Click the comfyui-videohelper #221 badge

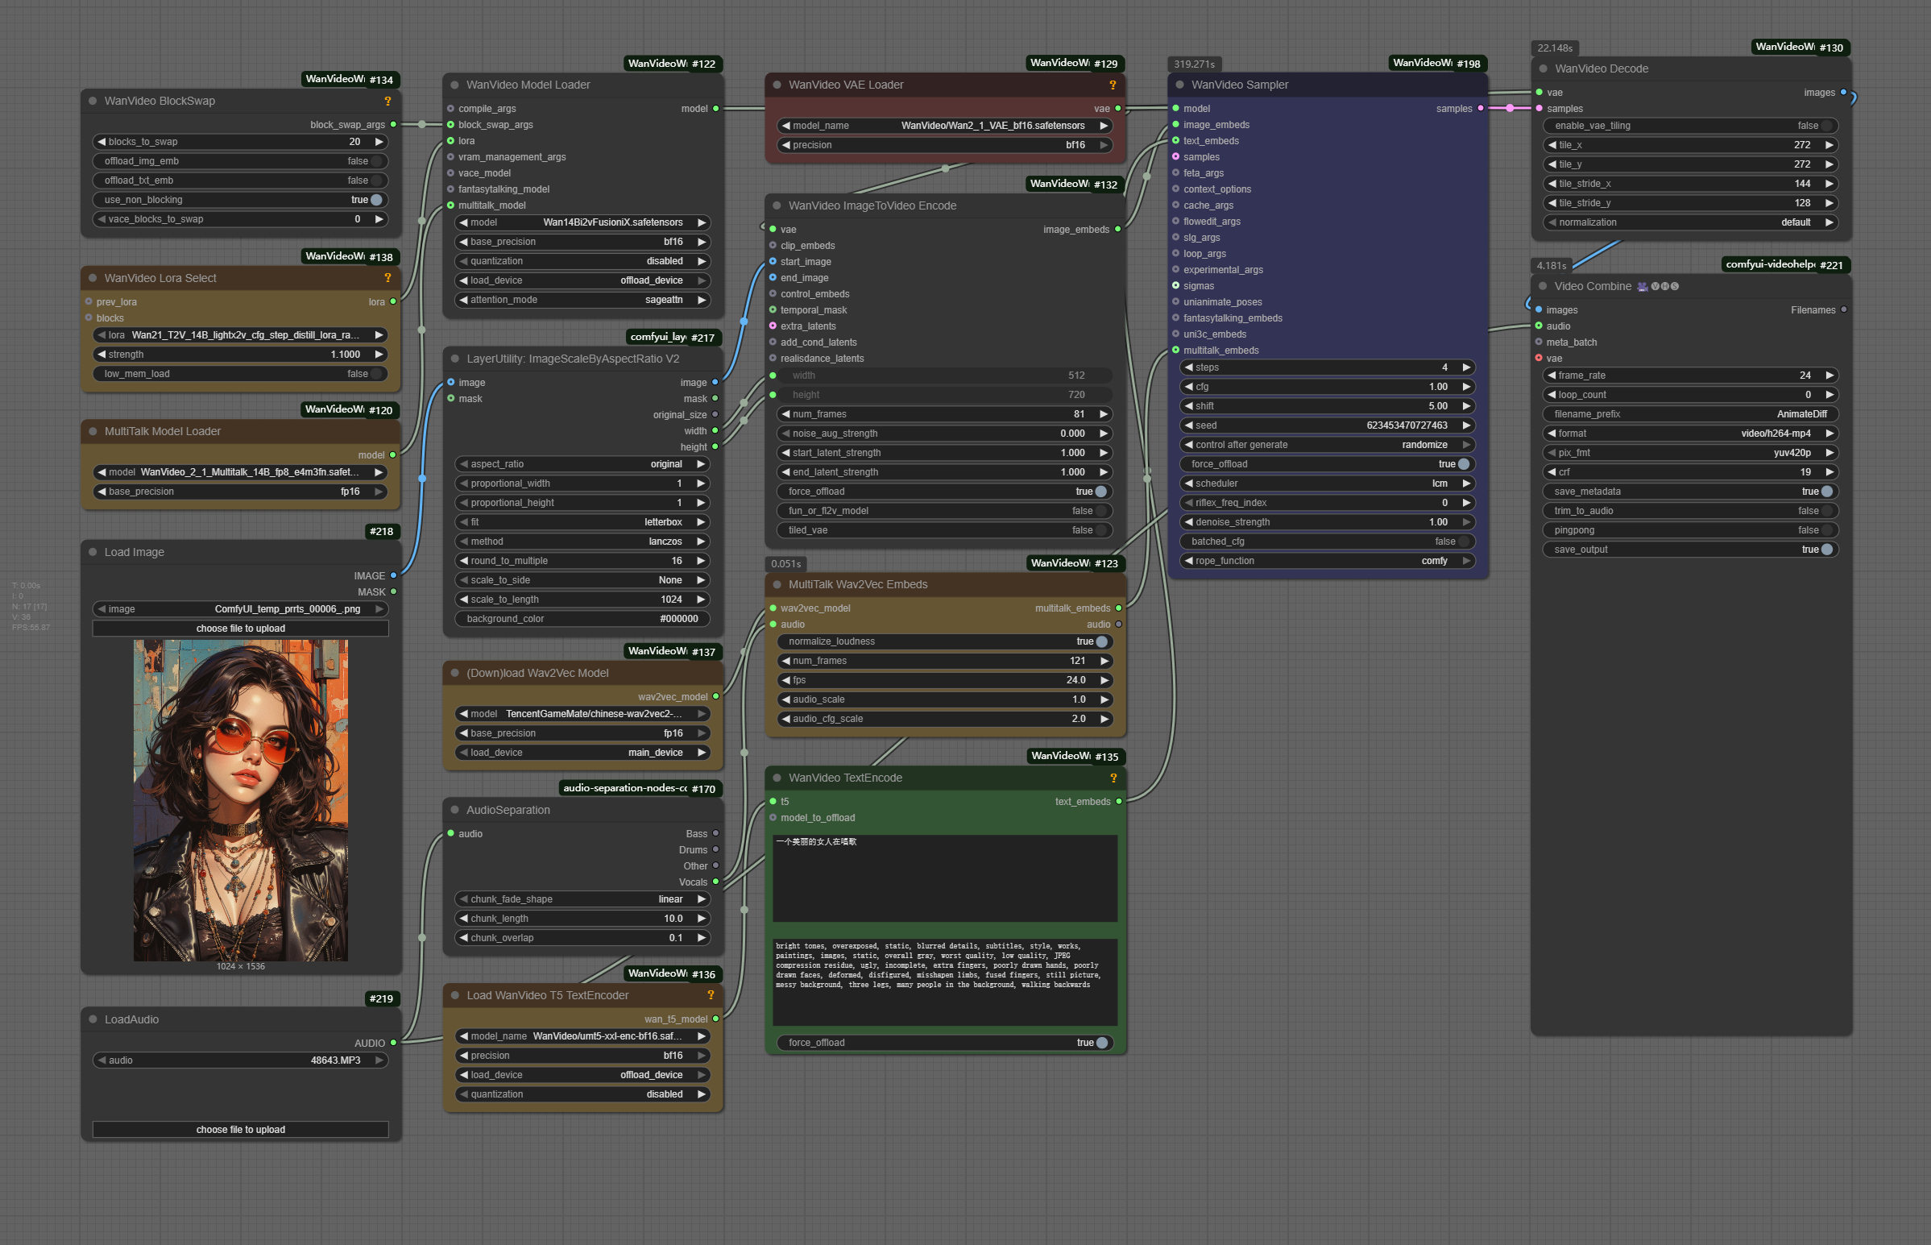1785,264
